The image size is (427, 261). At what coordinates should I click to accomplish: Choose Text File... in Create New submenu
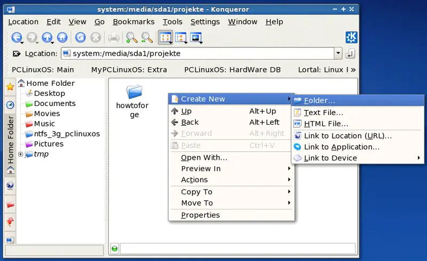point(357,112)
